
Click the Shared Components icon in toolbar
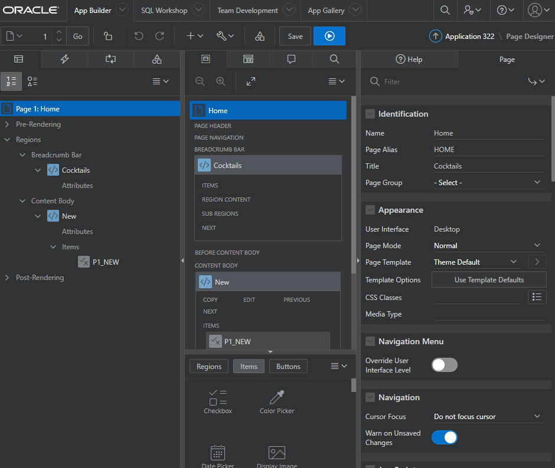[x=260, y=36]
